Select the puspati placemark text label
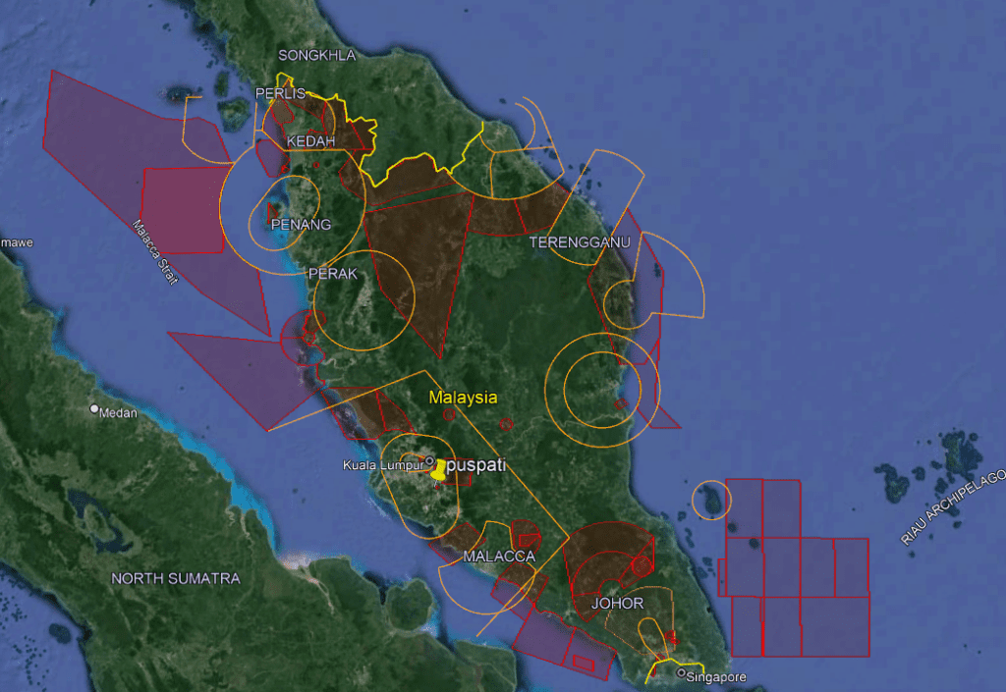 tap(475, 466)
